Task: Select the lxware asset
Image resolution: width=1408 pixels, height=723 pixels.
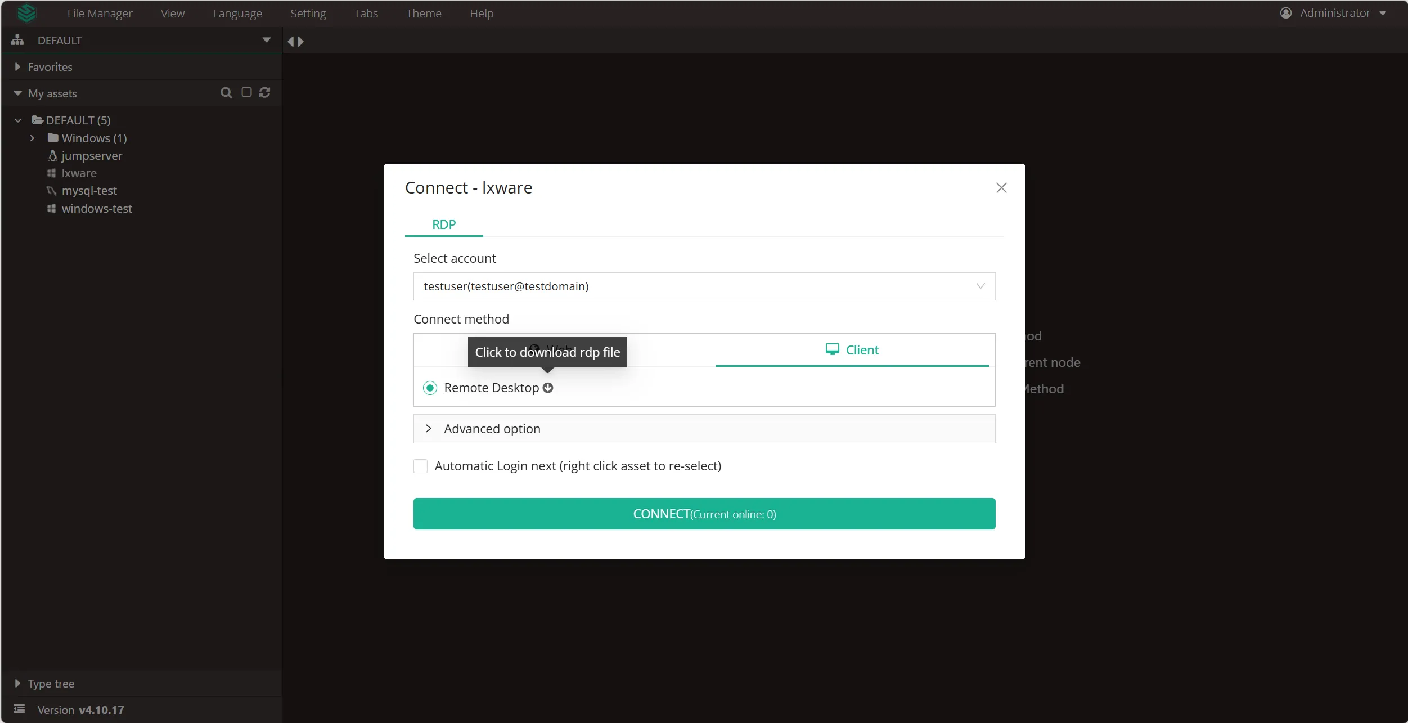Action: [x=79, y=173]
